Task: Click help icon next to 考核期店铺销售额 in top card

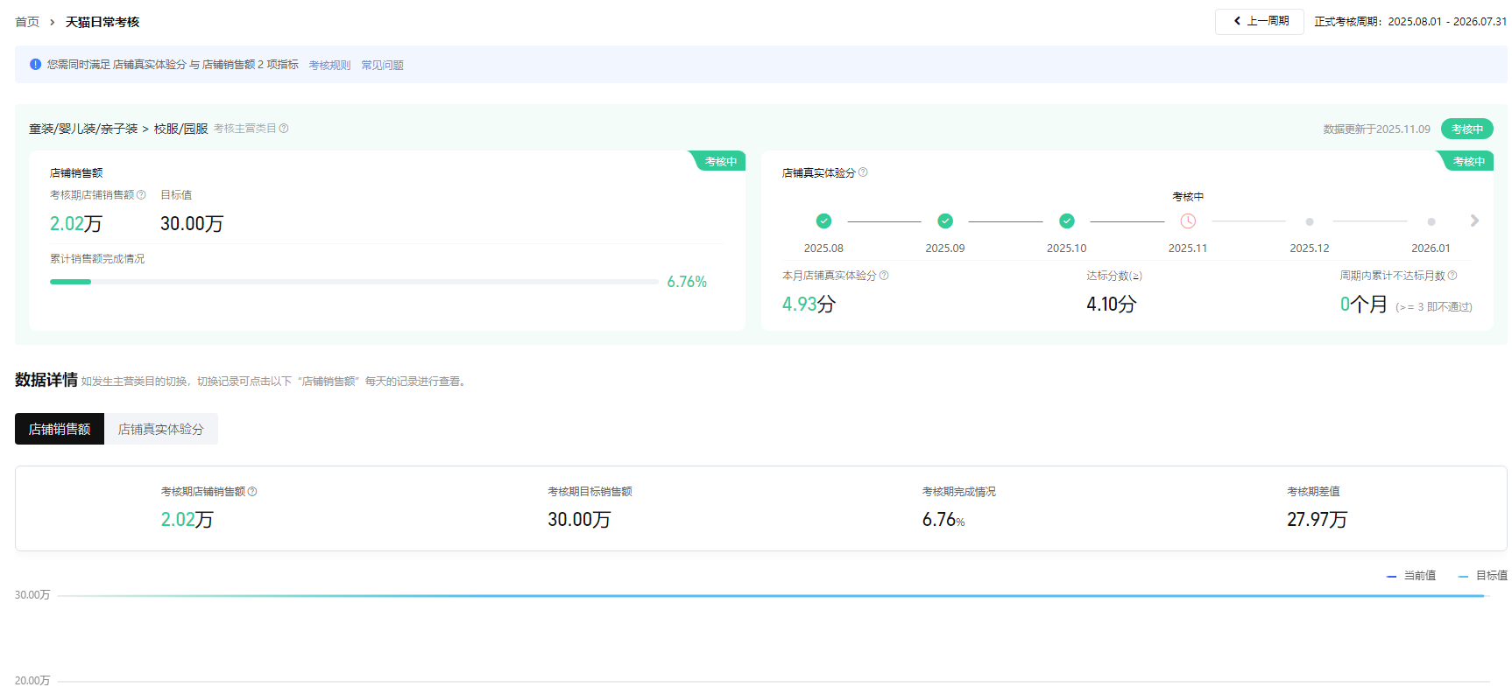Action: pyautogui.click(x=141, y=195)
